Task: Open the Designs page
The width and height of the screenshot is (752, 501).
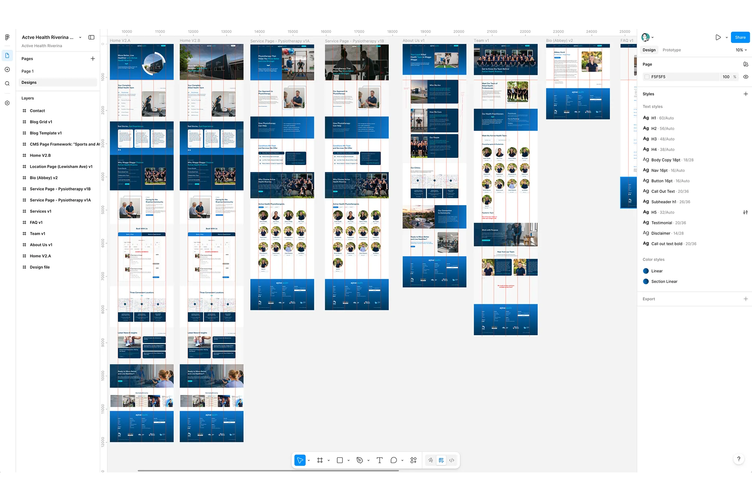Action: coord(29,82)
